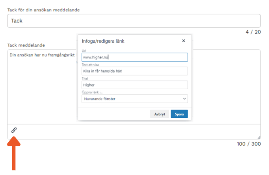This screenshot has height=175, width=269.
Task: Click the Url field containing www.higher.nu
Action: [x=134, y=57]
